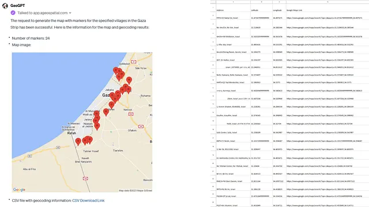
Task: Click the Google logo on the map
Action: point(19,190)
